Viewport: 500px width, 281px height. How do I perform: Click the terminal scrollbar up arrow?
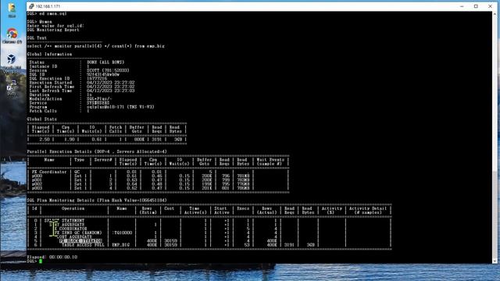pyautogui.click(x=495, y=14)
